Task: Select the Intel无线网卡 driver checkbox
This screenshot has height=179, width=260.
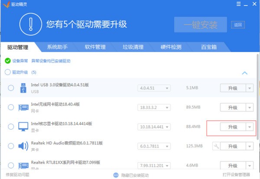Action: tap(11, 107)
